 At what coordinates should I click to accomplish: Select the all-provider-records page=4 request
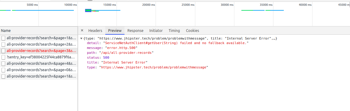39,64
